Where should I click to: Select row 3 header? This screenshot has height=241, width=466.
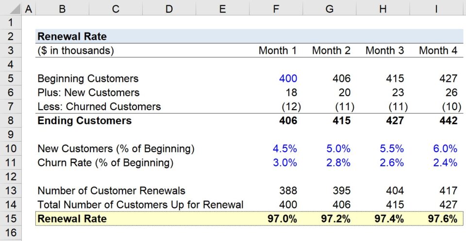(x=11, y=50)
